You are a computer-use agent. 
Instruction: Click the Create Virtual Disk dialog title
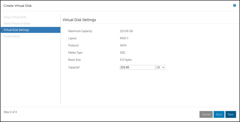click(x=17, y=6)
